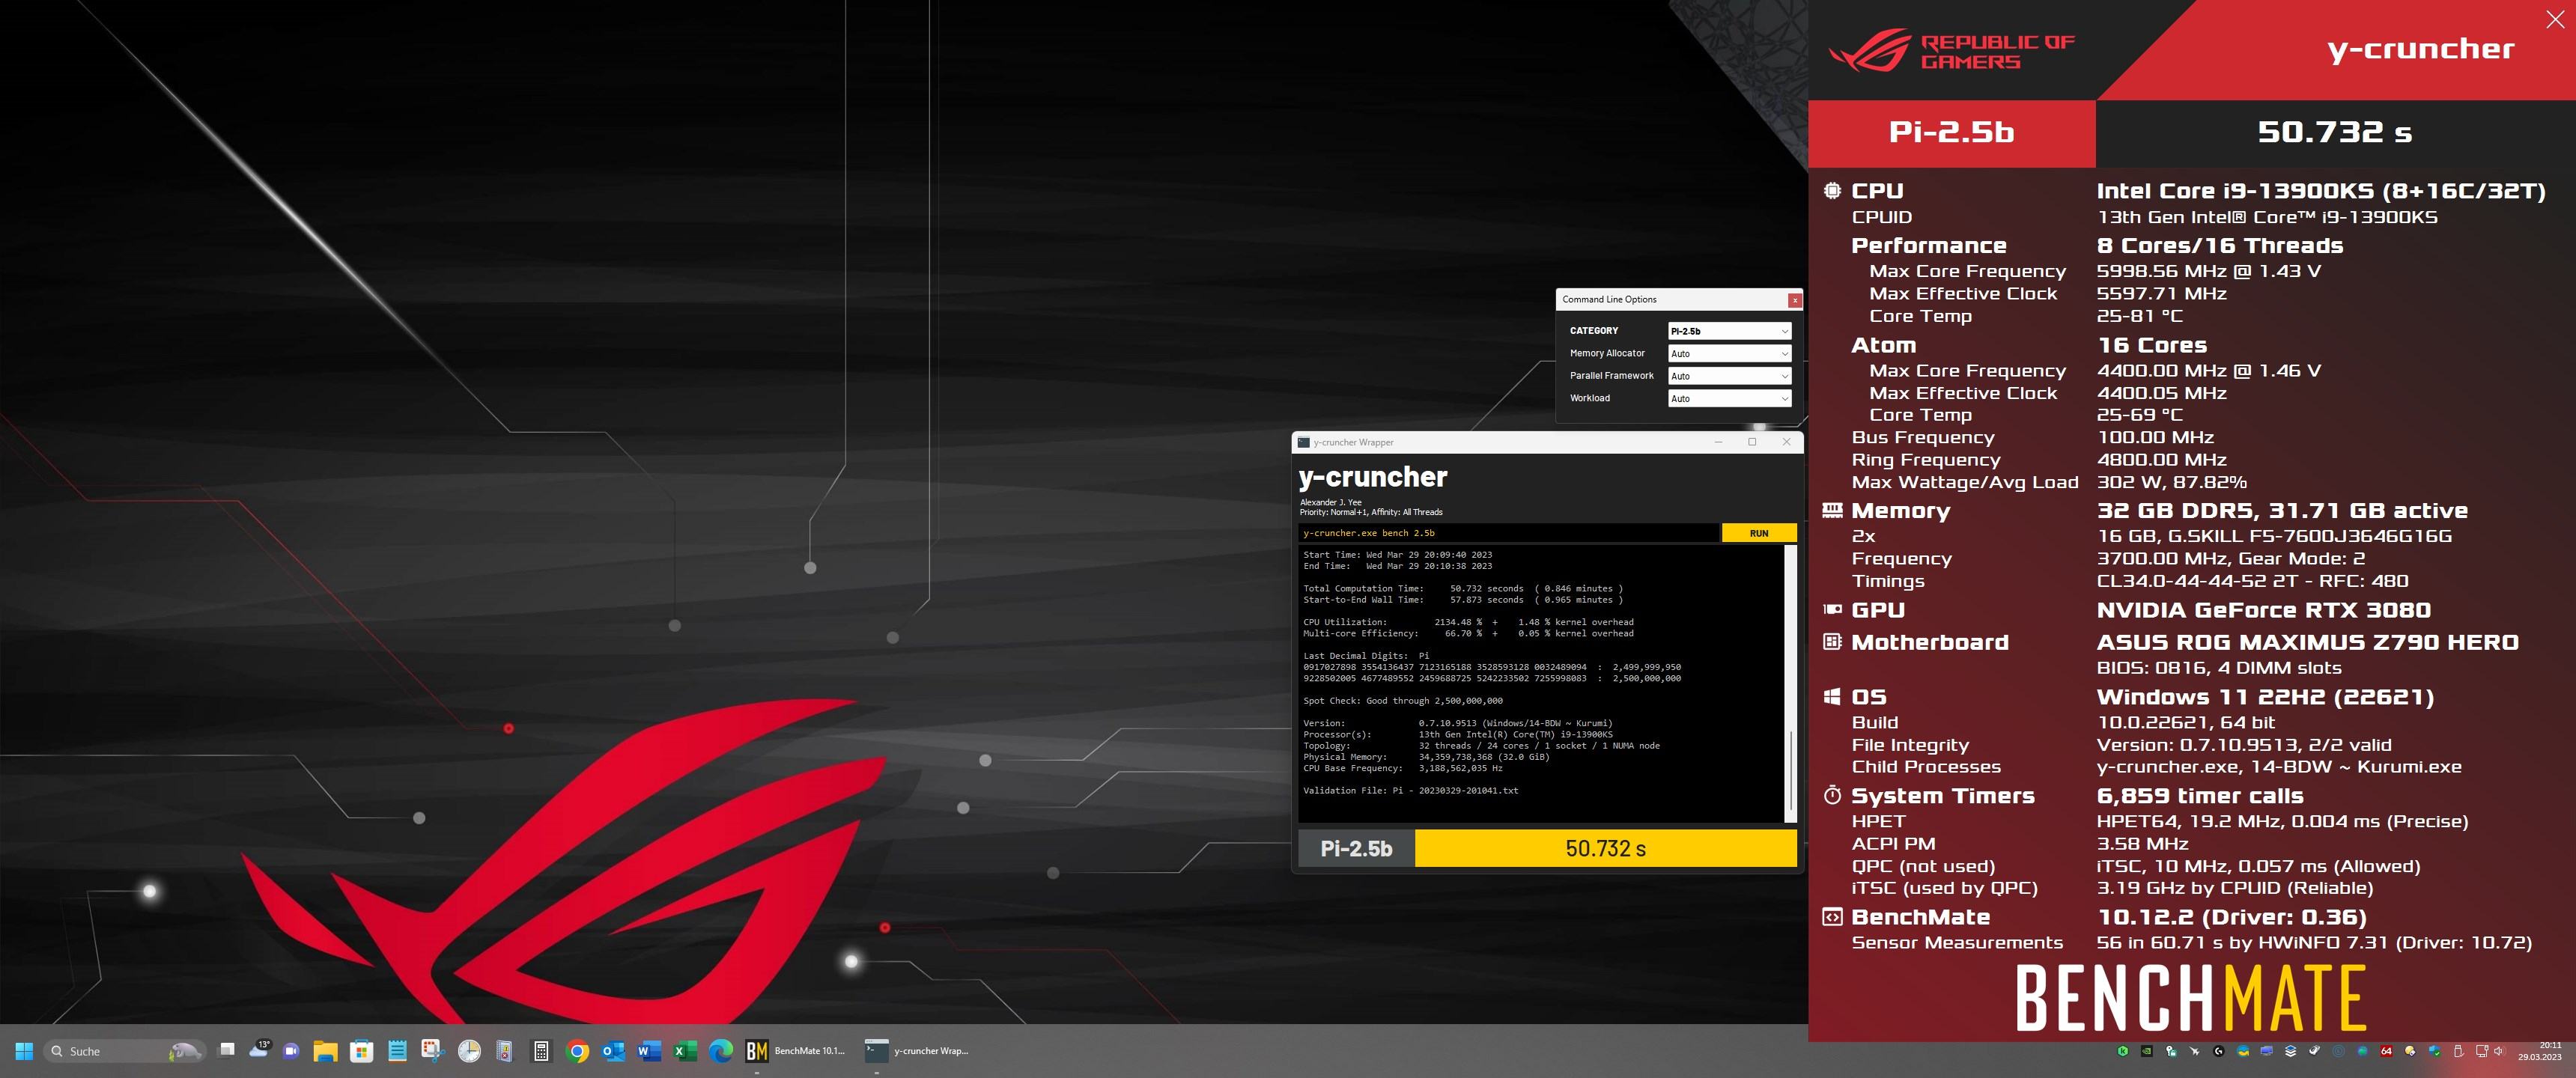Open Windows Security shield tray icon

pyautogui.click(x=2435, y=1052)
